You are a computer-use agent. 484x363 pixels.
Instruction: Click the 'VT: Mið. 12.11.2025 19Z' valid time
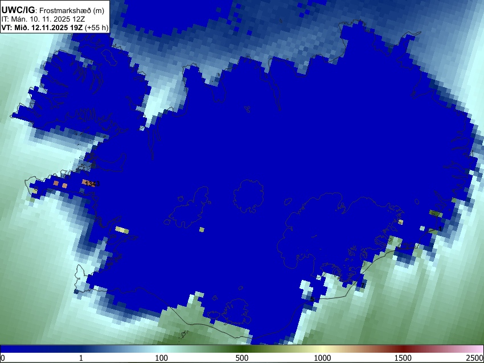tap(42, 27)
